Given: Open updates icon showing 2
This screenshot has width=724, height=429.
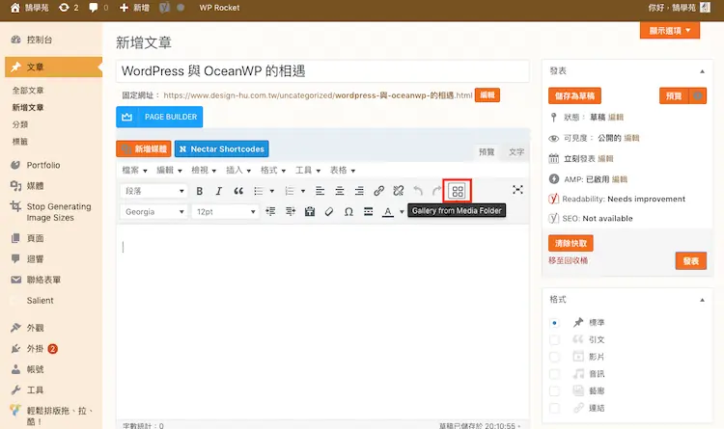Looking at the screenshot, I should coord(69,8).
